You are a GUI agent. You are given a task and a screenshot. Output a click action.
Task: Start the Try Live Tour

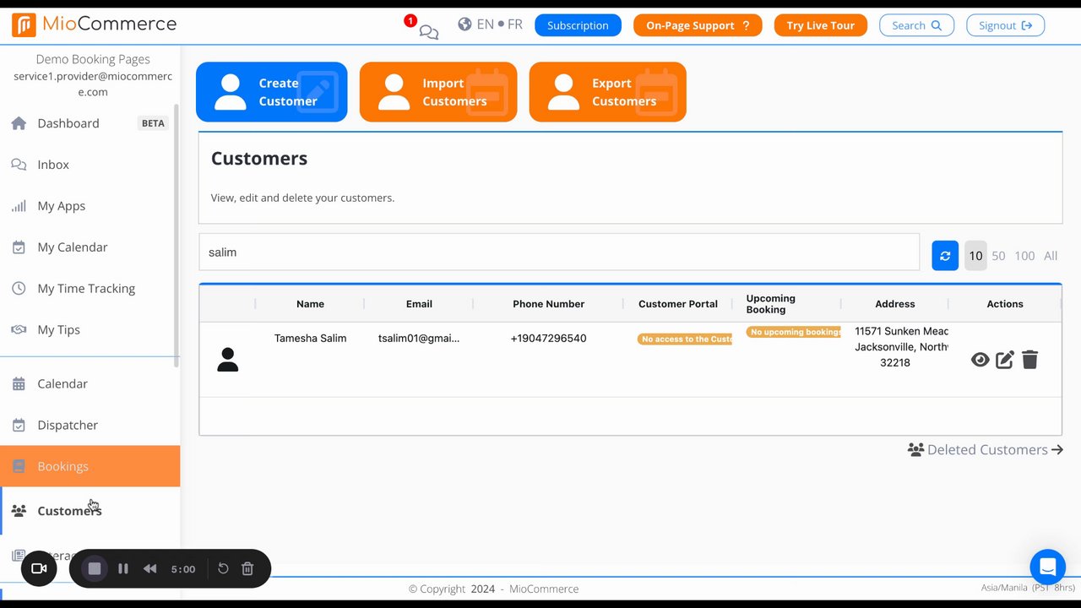click(x=820, y=25)
